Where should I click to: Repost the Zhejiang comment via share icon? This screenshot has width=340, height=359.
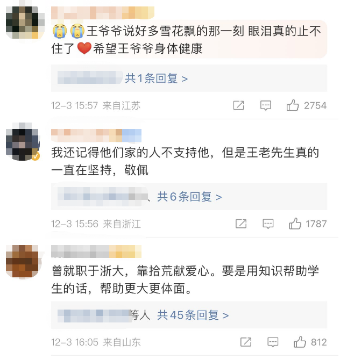click(x=241, y=224)
